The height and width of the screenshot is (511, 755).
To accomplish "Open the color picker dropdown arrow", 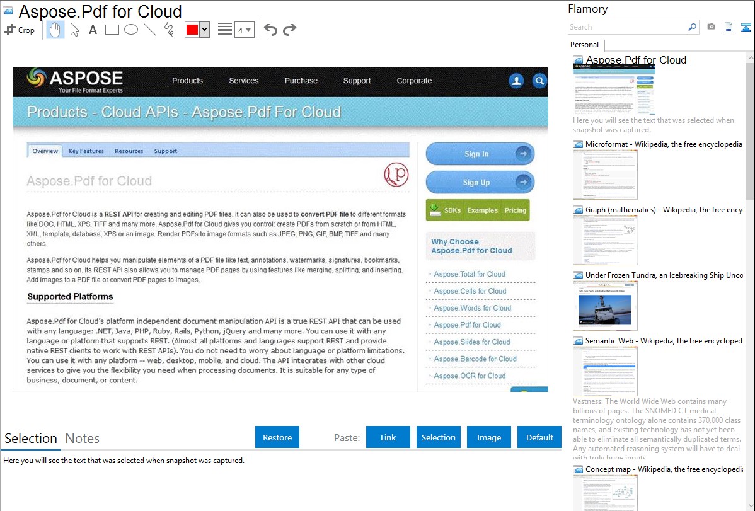I will pos(204,30).
